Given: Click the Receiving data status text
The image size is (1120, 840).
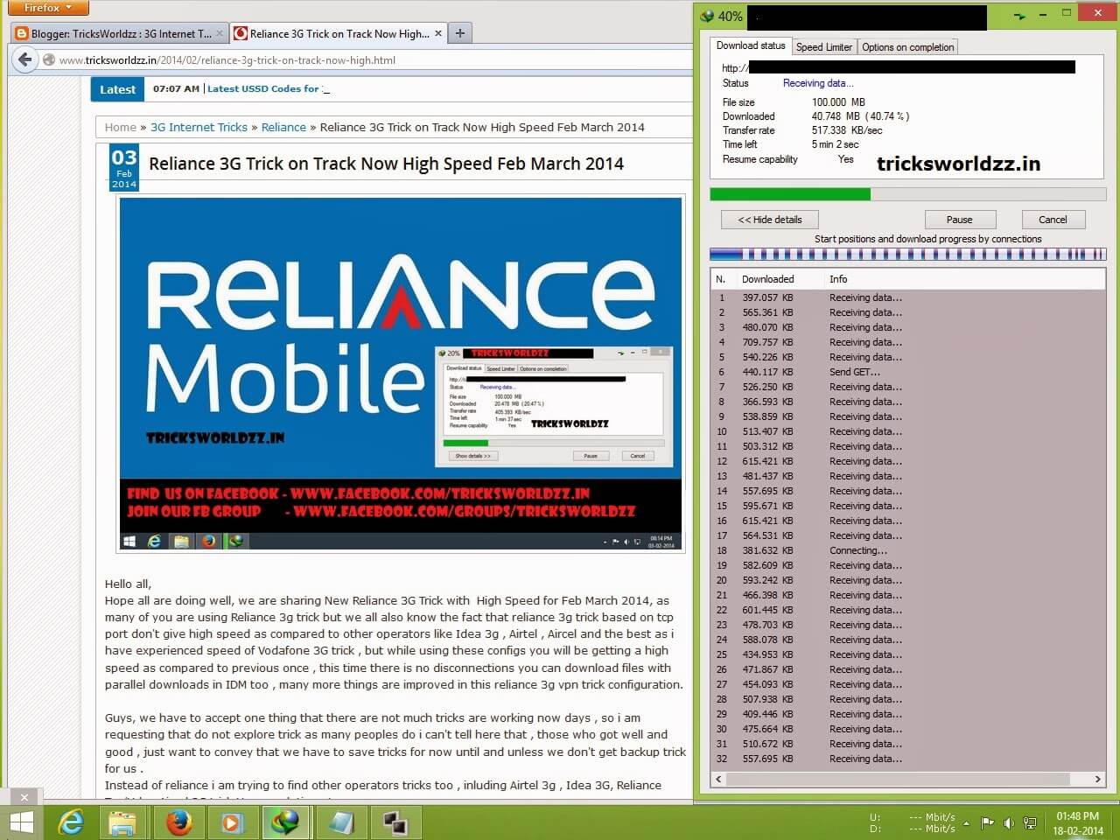Looking at the screenshot, I should tap(818, 83).
